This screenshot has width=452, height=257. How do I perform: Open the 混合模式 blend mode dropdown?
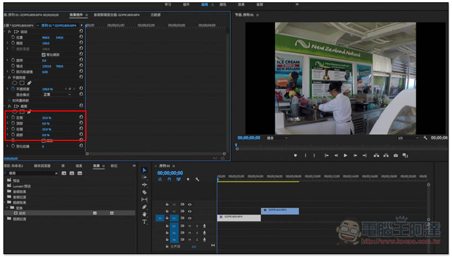(x=57, y=95)
